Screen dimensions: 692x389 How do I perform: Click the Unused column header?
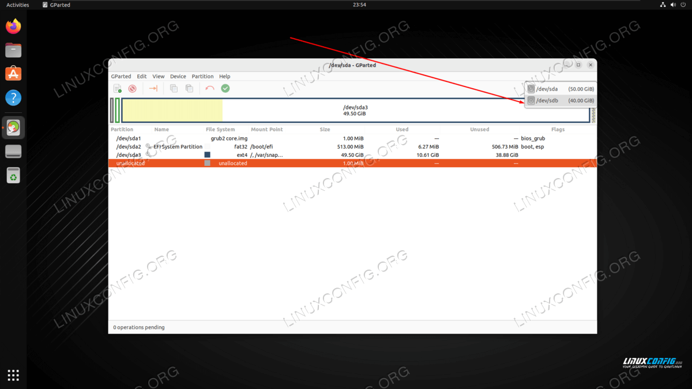(479, 130)
